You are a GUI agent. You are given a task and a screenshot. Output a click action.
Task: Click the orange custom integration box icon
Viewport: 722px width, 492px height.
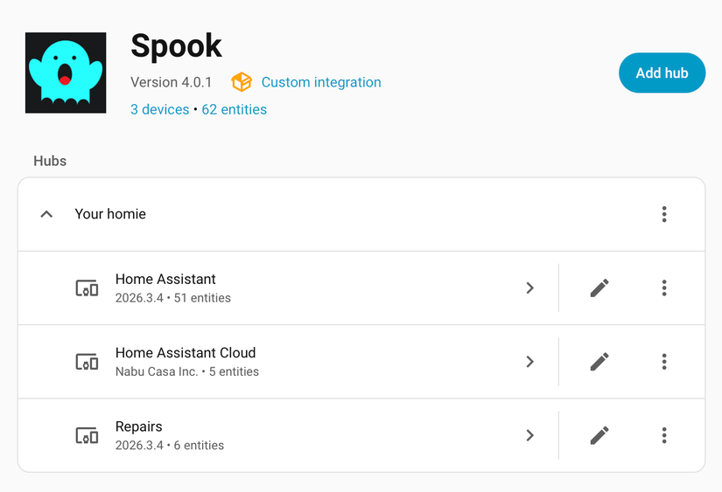(242, 82)
